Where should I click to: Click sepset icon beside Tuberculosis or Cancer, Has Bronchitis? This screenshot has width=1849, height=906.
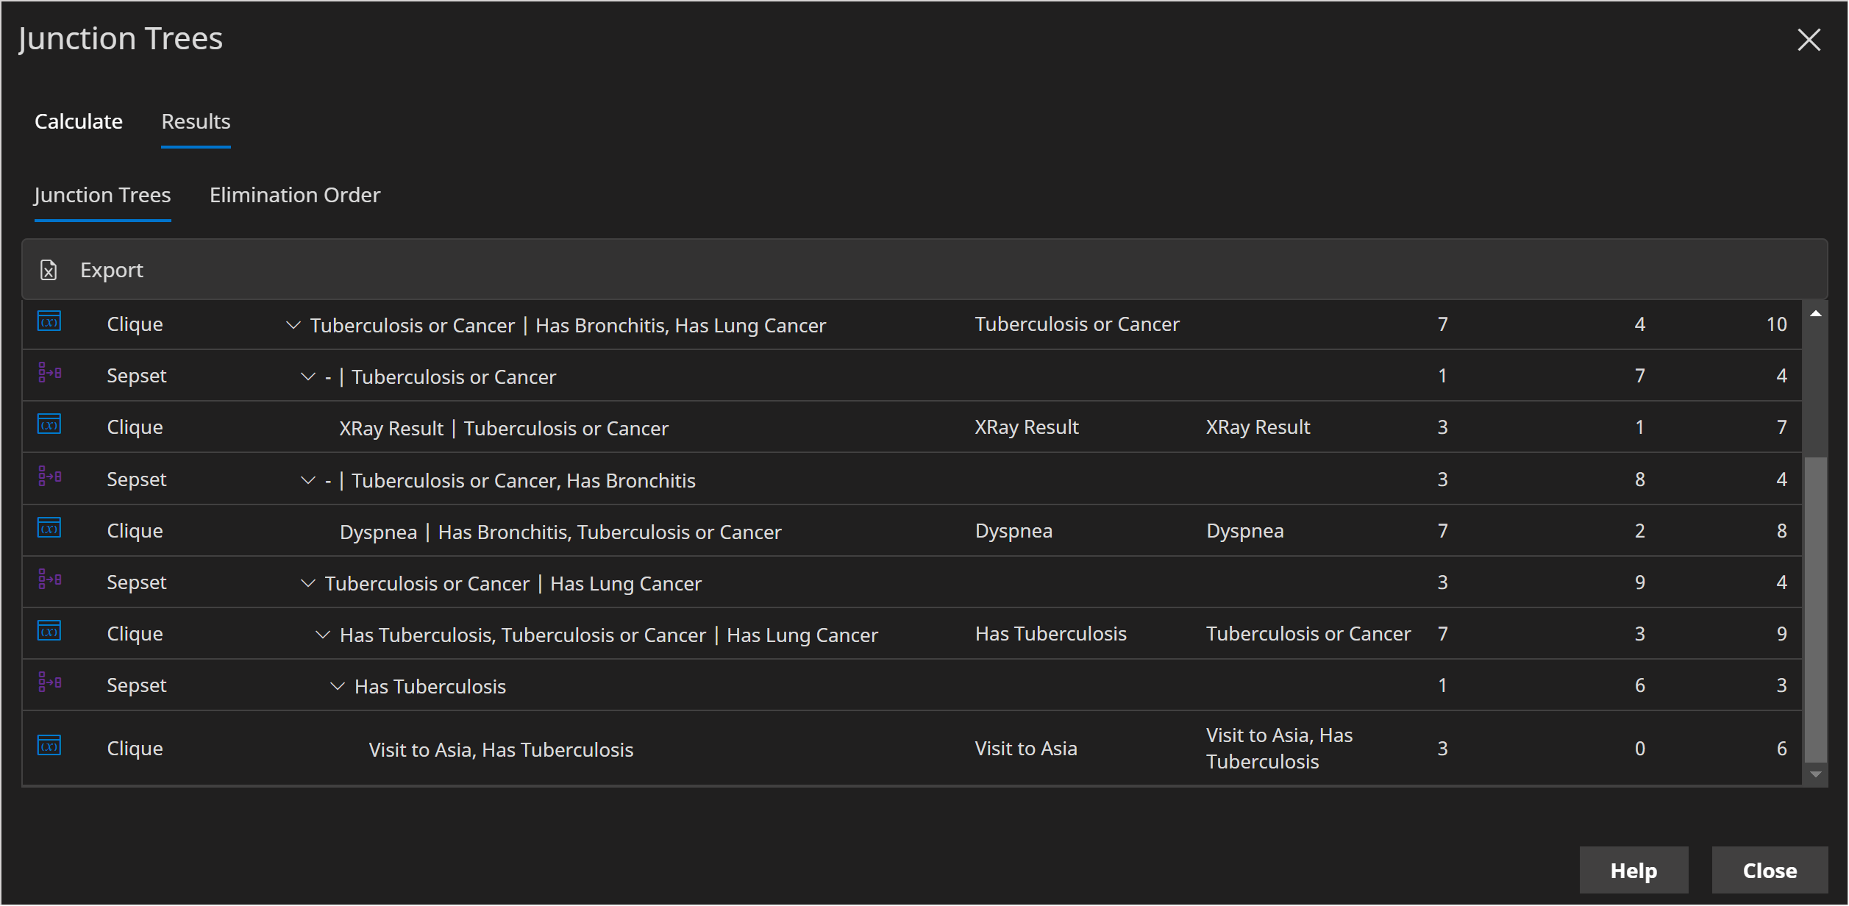pyautogui.click(x=49, y=477)
